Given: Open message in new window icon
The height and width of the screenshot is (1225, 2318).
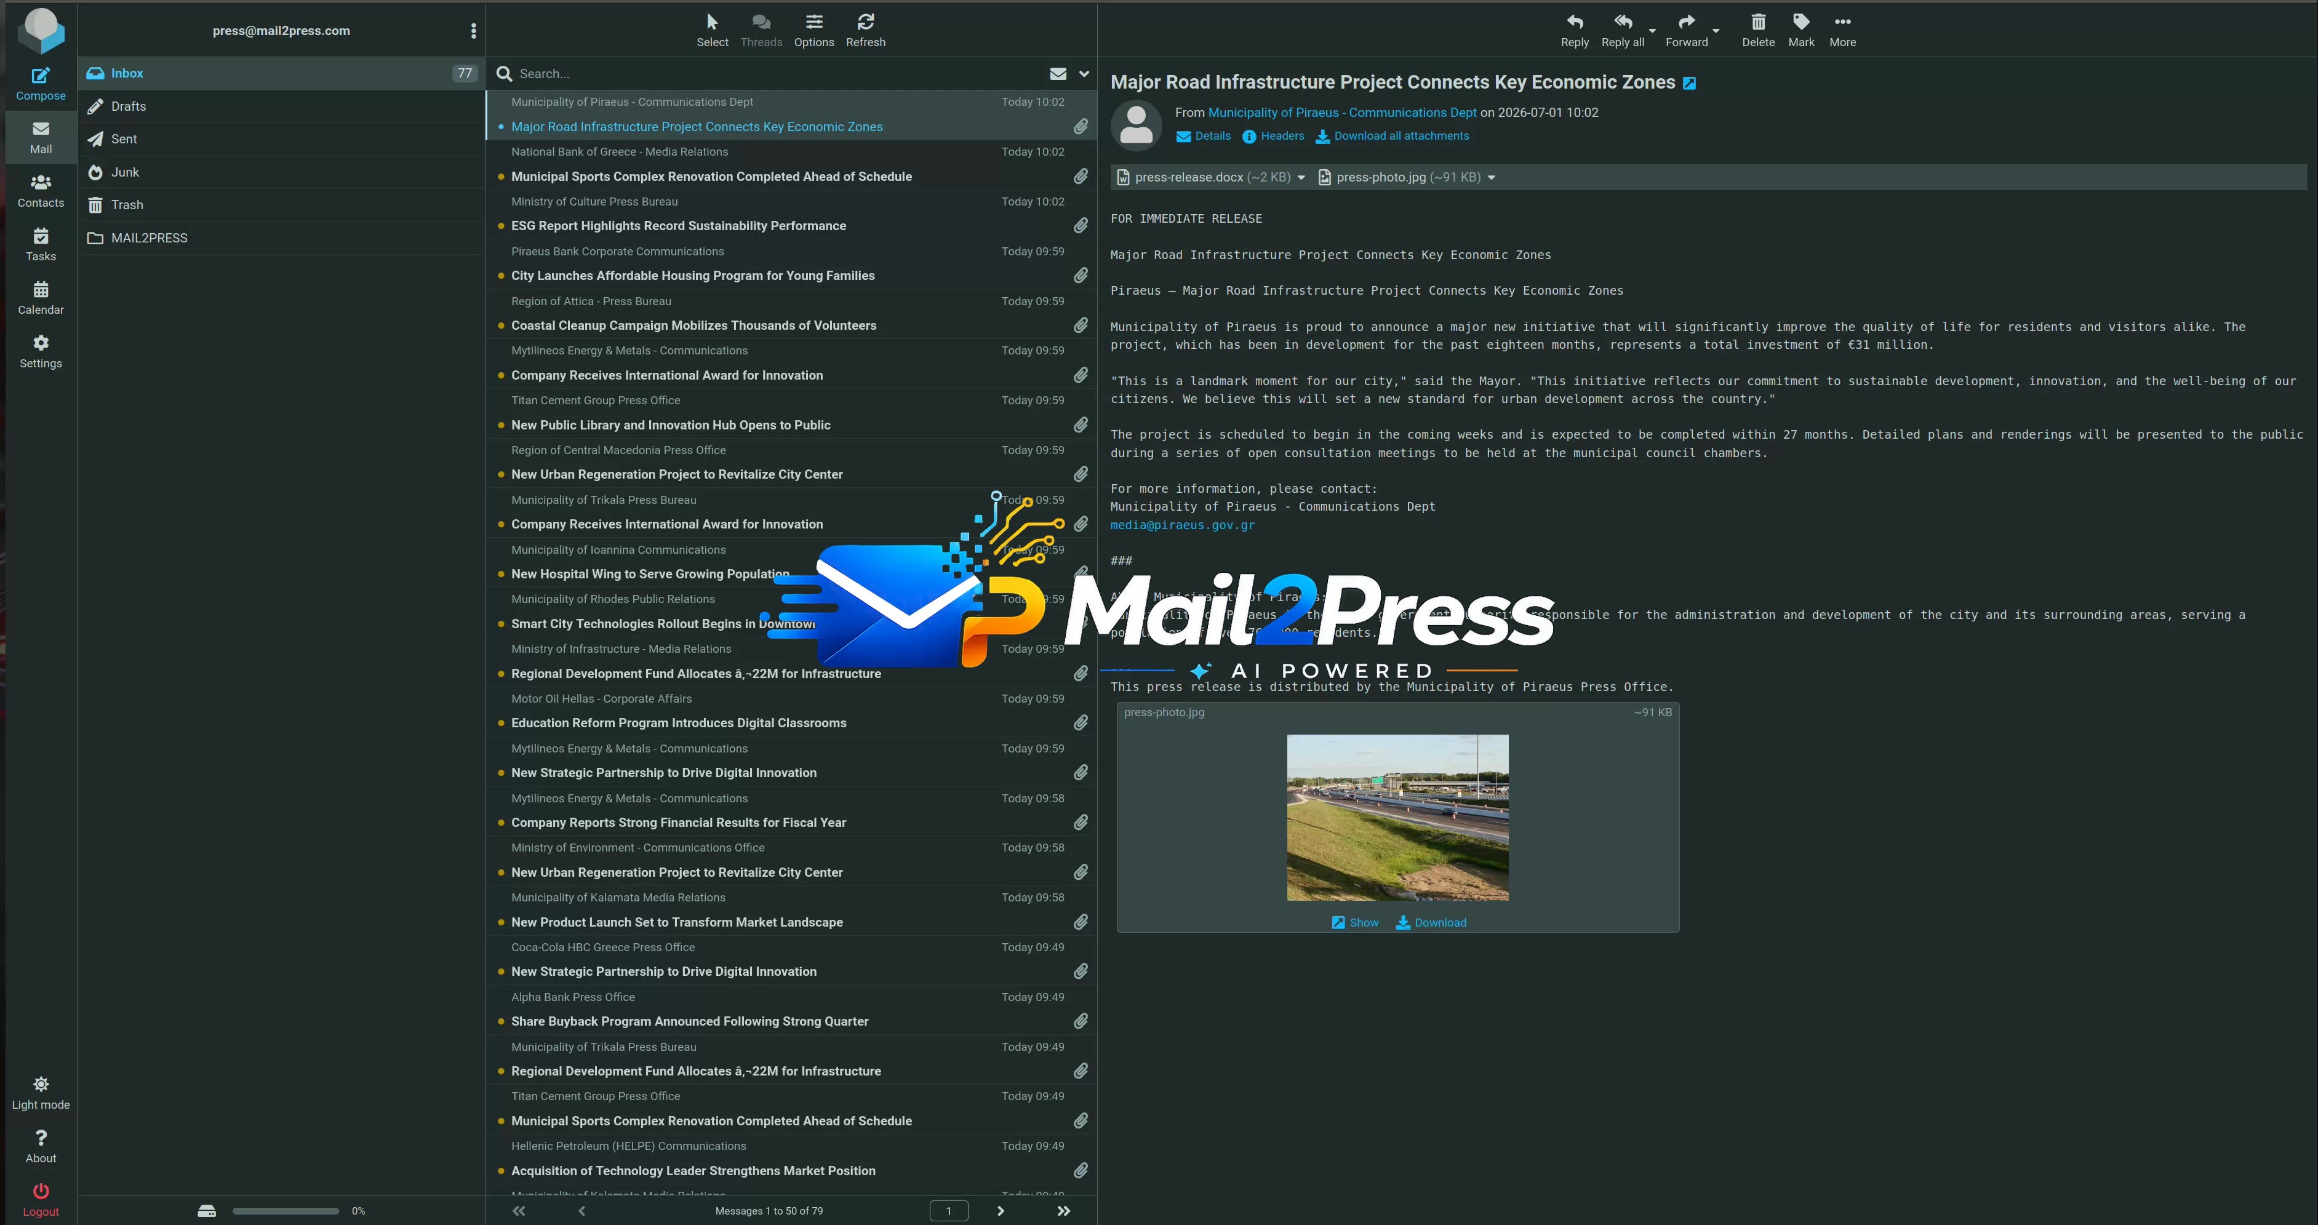Looking at the screenshot, I should [1689, 82].
